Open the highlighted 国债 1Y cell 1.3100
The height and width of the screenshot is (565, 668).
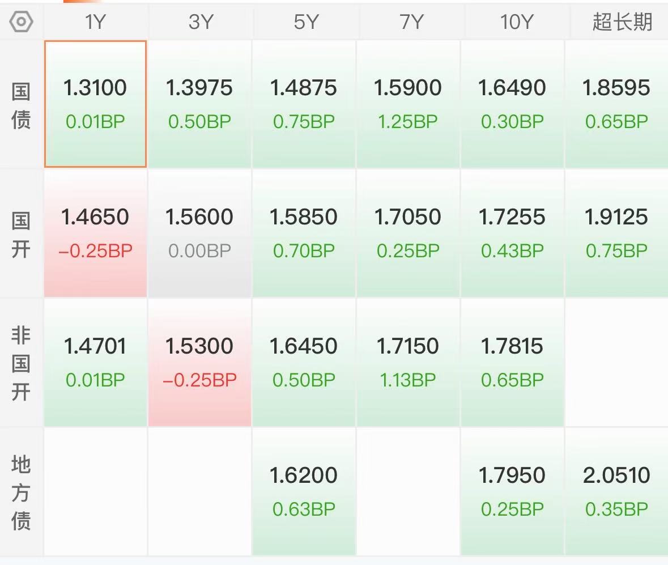[x=95, y=104]
